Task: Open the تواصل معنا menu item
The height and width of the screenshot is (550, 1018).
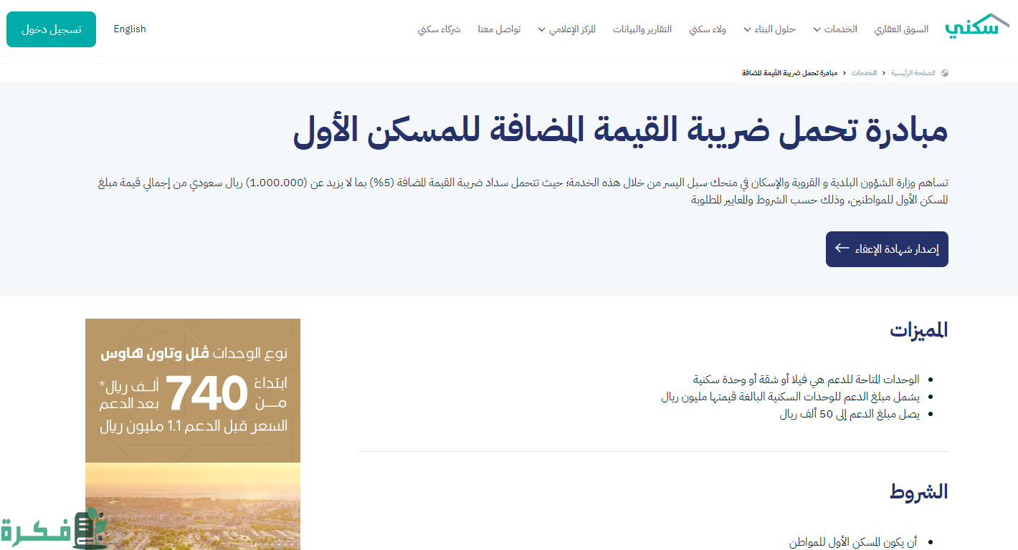Action: (499, 29)
